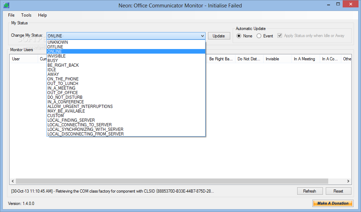Viewport: 361px width, 212px height.
Task: Select AWAY status option
Action: click(126, 74)
